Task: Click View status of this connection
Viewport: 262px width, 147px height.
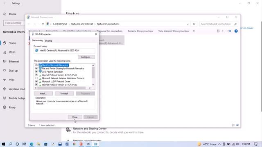Action: pos(174,31)
